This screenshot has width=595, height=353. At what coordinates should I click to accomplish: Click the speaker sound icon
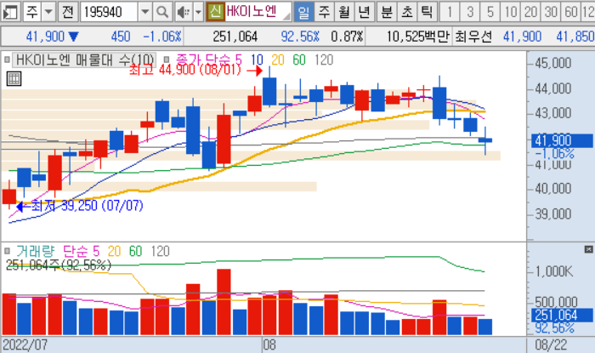[184, 12]
